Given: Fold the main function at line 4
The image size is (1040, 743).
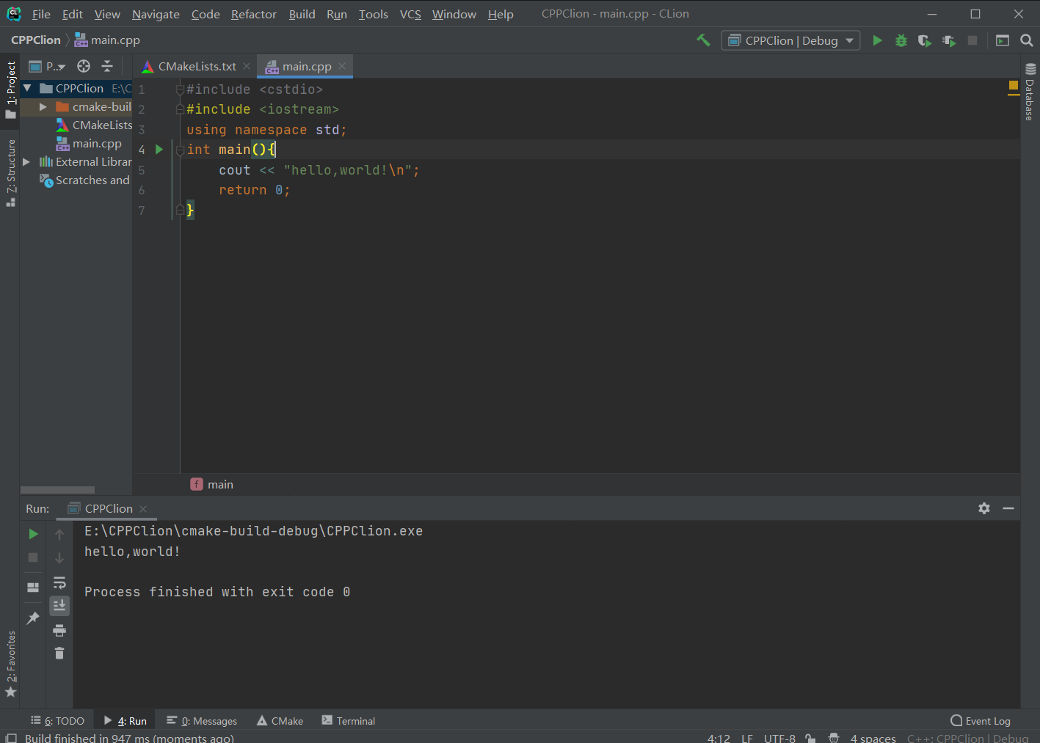Looking at the screenshot, I should (180, 150).
